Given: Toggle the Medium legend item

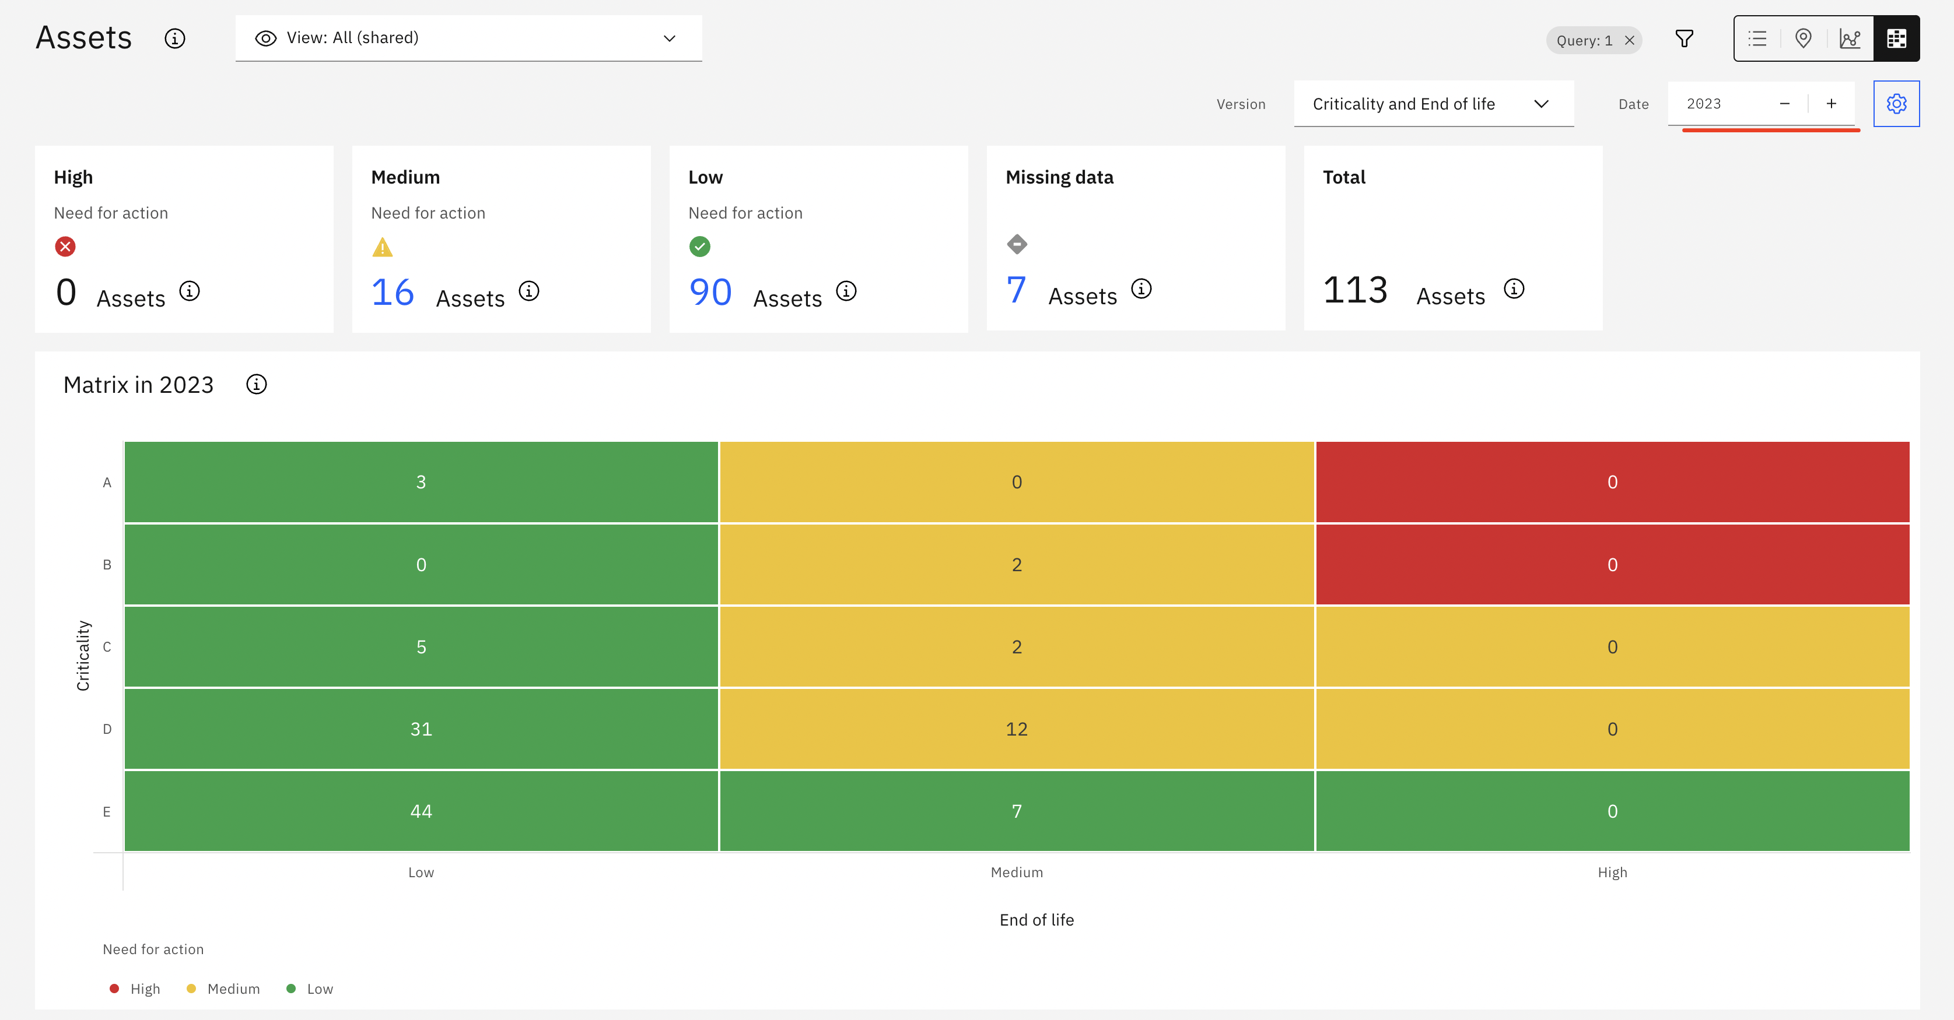Looking at the screenshot, I should [223, 989].
